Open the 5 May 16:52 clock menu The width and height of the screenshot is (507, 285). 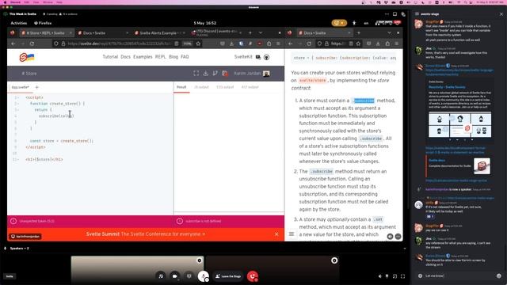204,23
